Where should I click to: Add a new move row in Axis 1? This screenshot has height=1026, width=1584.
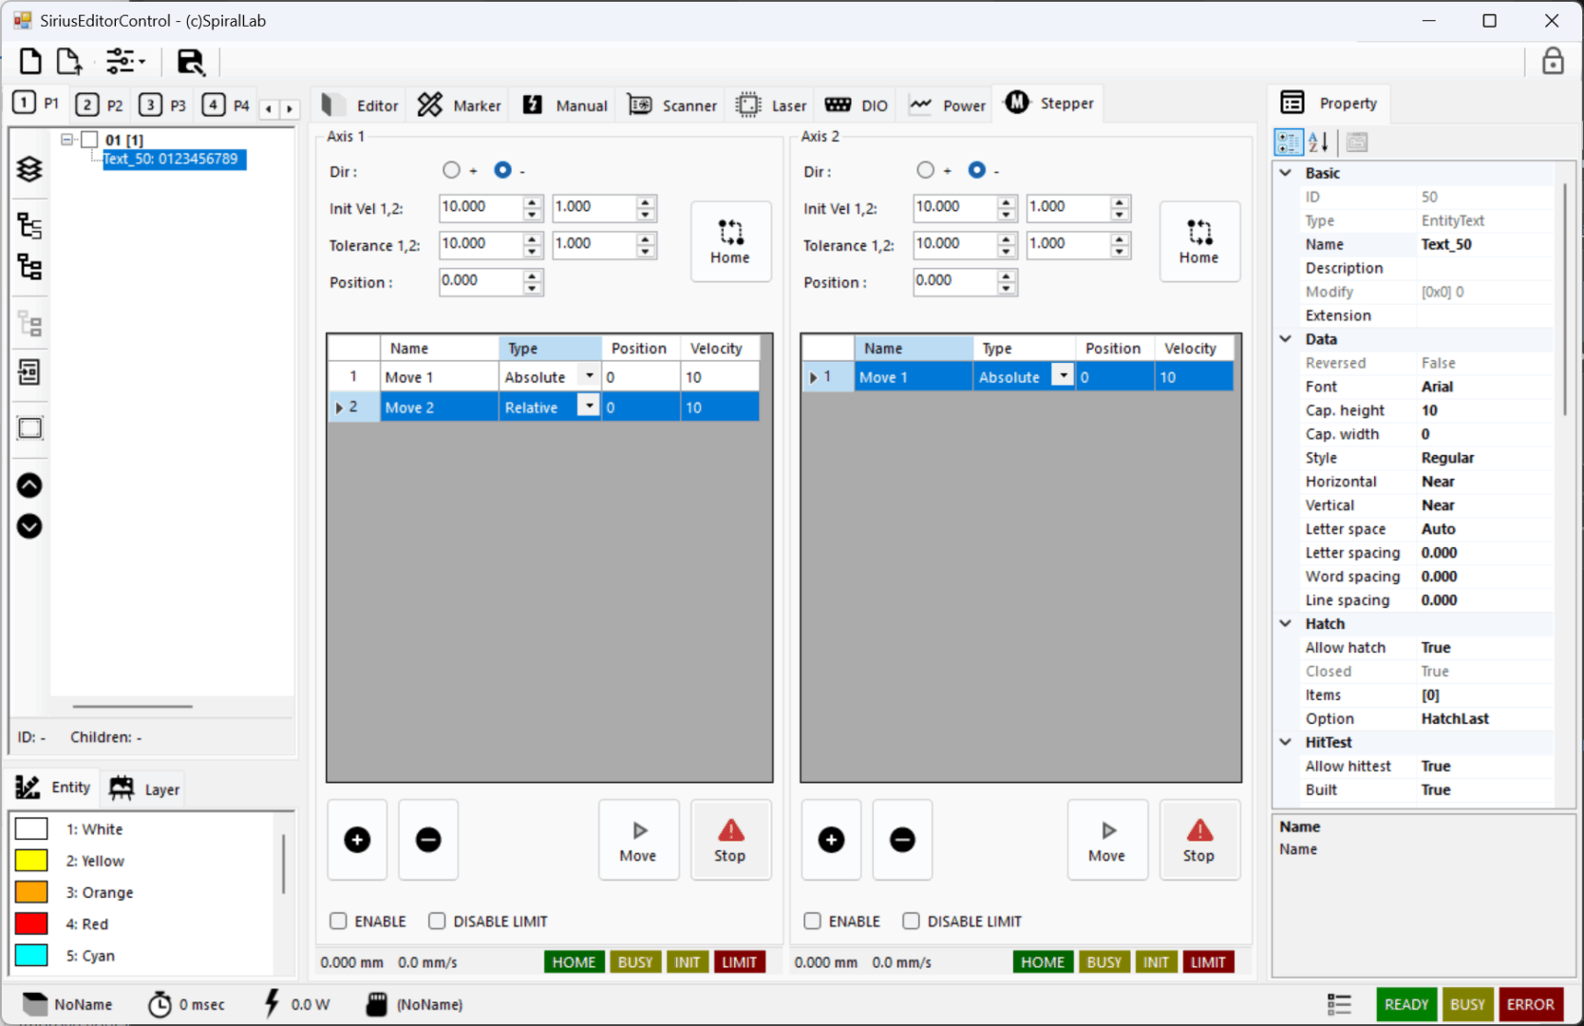point(357,840)
